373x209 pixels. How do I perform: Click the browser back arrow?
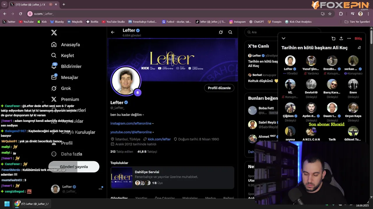click(x=5, y=14)
